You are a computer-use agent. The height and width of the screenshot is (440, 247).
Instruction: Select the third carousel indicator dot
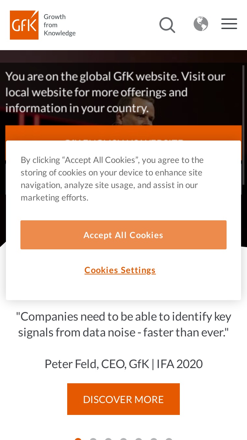(108, 439)
